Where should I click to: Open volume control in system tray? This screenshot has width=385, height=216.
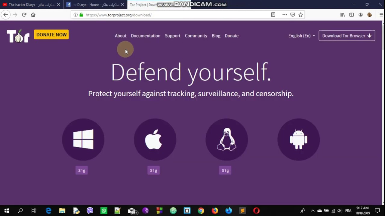(x=340, y=211)
